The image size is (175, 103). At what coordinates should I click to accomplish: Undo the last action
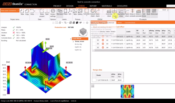[x=32, y=12]
